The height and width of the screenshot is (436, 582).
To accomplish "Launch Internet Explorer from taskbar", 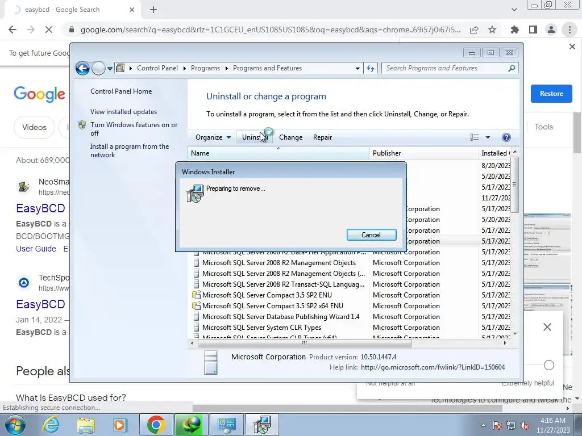I will click(51, 425).
